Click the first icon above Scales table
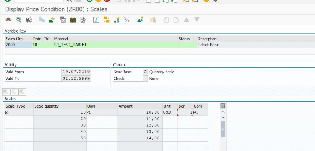Viewport: 315px width, 151px height. 6,91
